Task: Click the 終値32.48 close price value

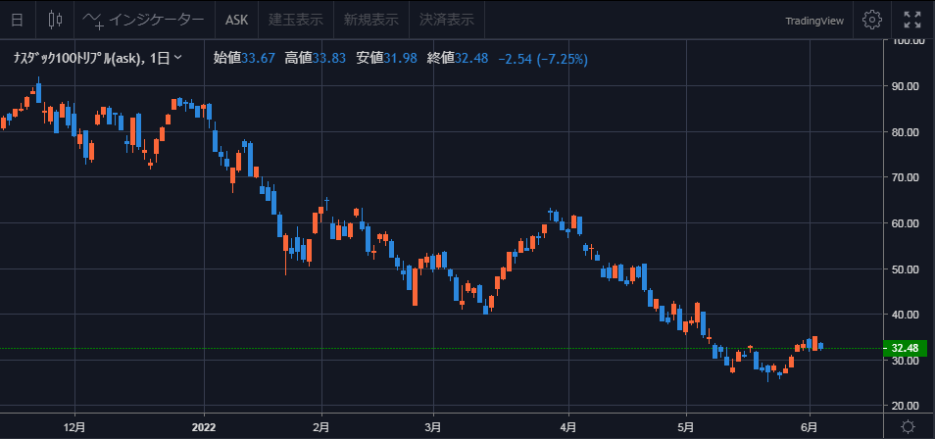Action: (458, 59)
